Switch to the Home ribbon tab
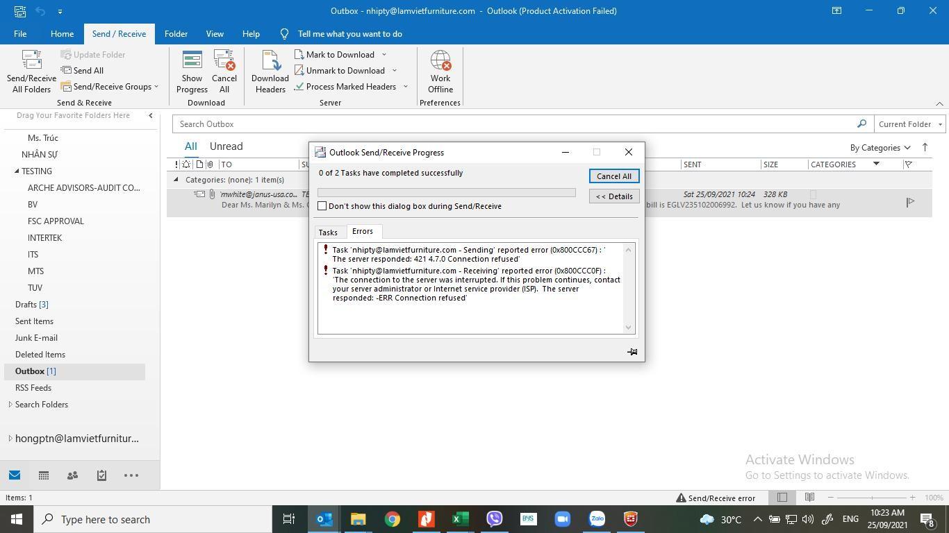949x533 pixels. pos(62,33)
